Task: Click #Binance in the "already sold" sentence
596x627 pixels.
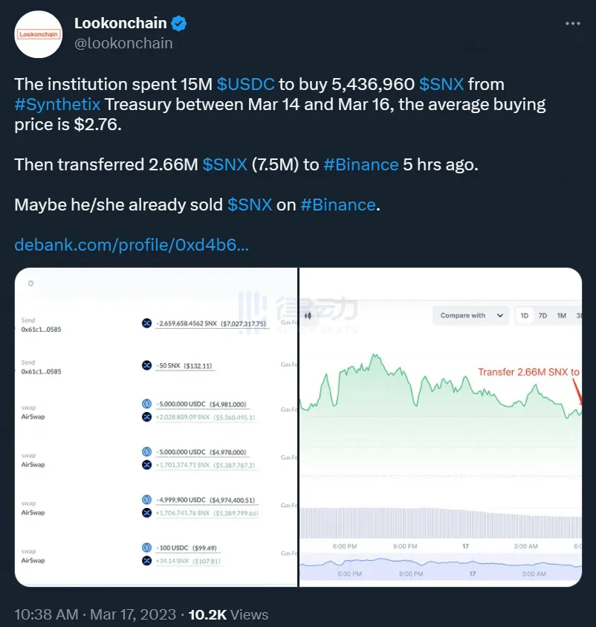Action: coord(338,205)
